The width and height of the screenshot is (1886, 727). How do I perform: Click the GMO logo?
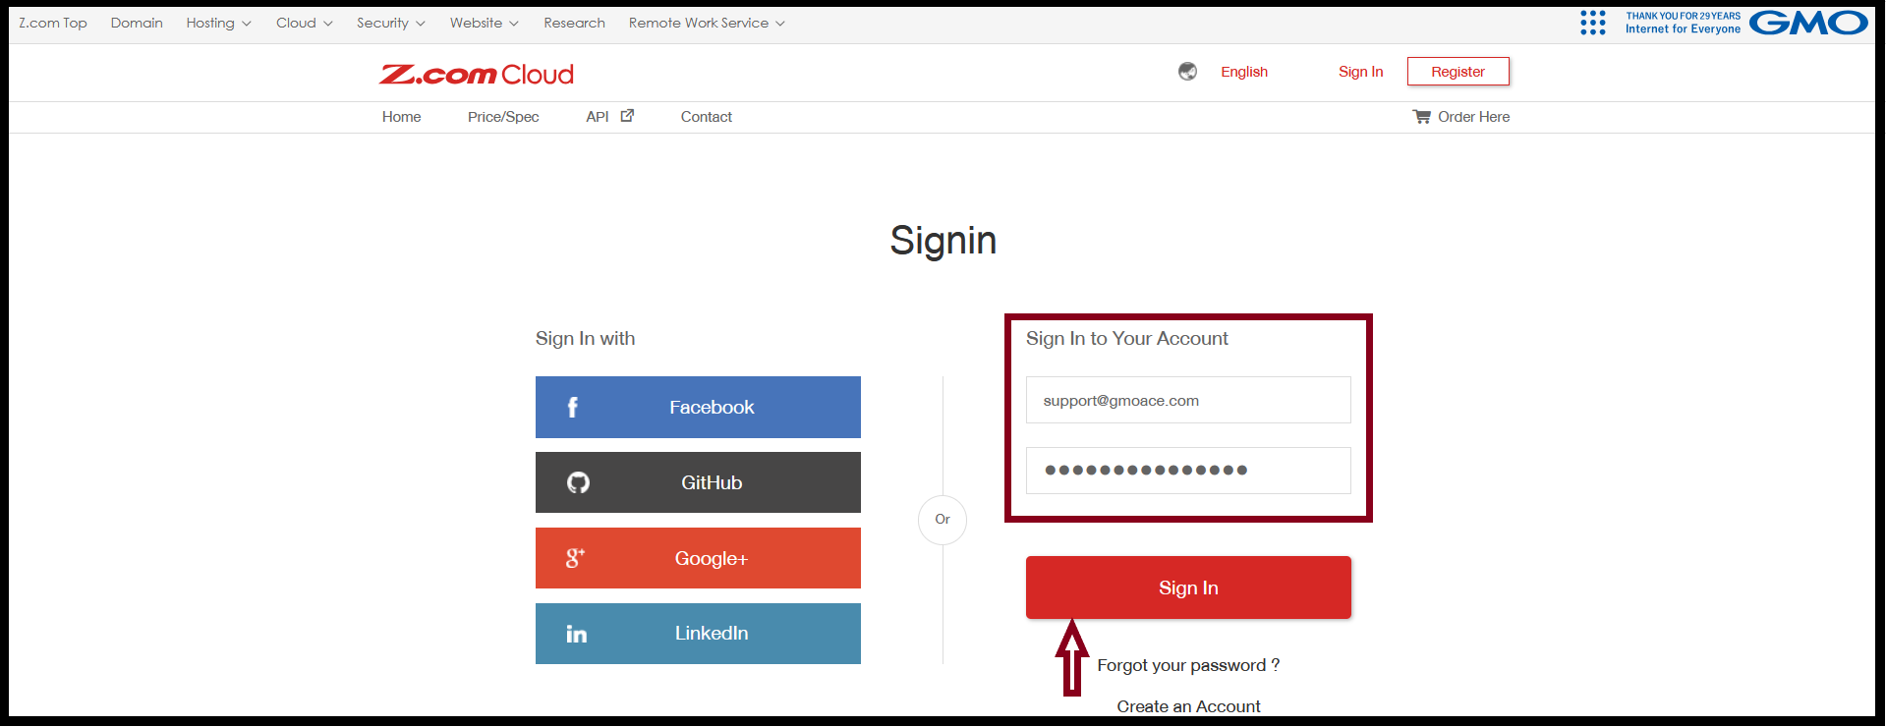(x=1808, y=23)
